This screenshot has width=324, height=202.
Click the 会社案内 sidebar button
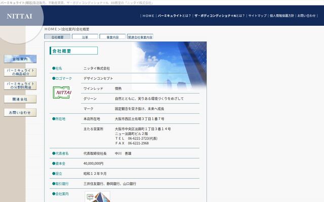click(20, 59)
